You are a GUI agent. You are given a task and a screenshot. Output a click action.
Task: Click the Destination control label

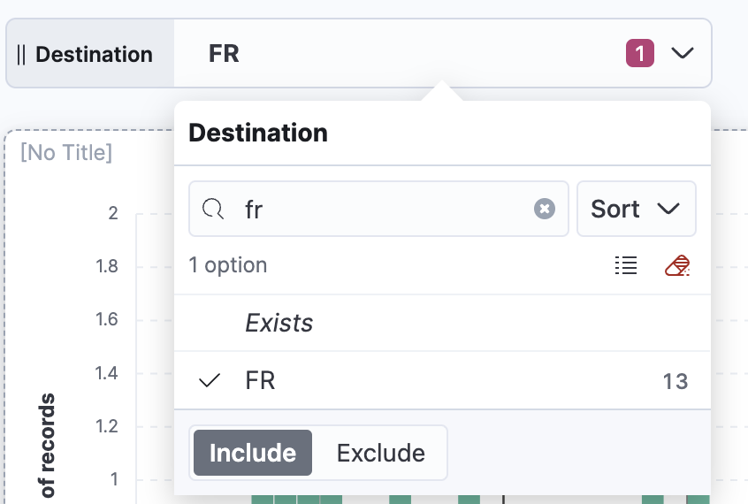pyautogui.click(x=94, y=55)
